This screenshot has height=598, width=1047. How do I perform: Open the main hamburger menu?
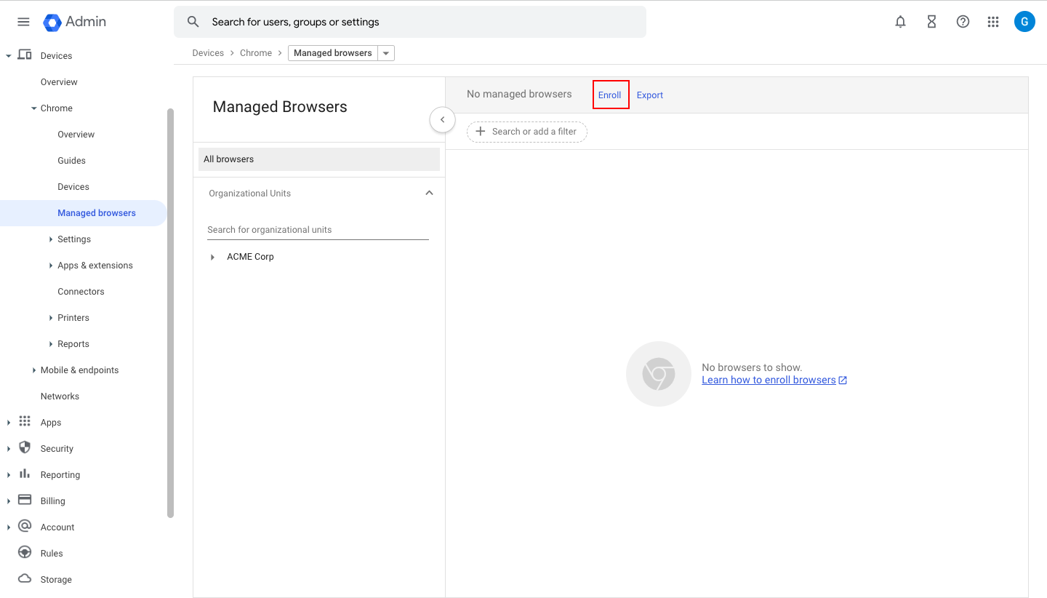[x=23, y=22]
